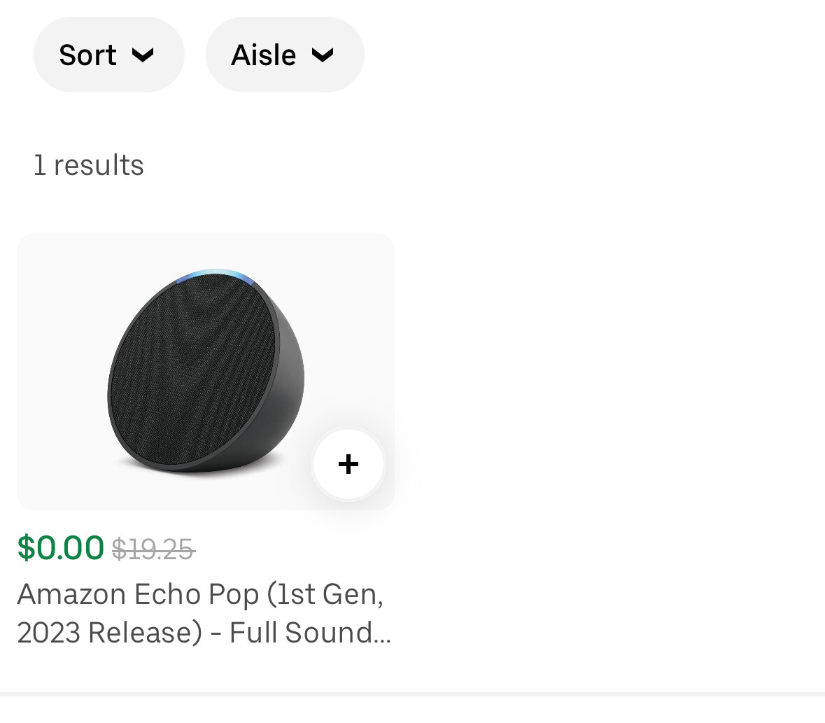
Task: Add Amazon Echo Pop with plus icon
Action: [348, 464]
